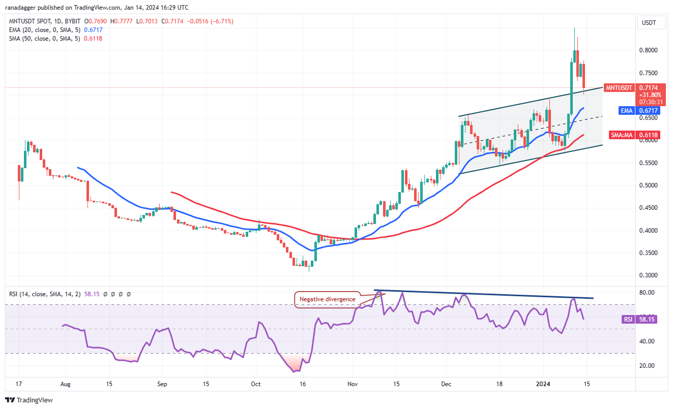Click the MNTUSDT symbol tag on price axis

coord(618,88)
